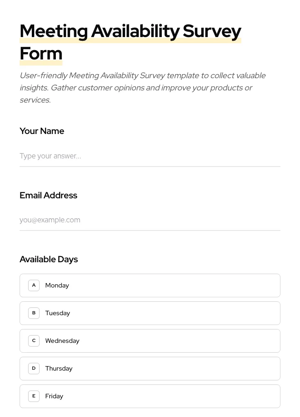Click the Your Name question label
Screen dimensions: 300x417
(42, 131)
